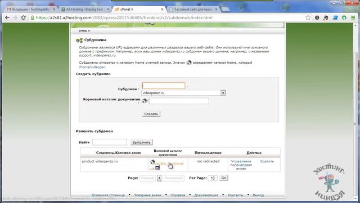Viewport: 360px width, 203px height.
Task: Open the Контакты footer link
Action: (x=235, y=195)
